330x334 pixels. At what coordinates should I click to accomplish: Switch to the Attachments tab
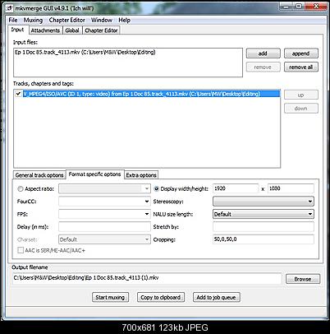point(45,30)
